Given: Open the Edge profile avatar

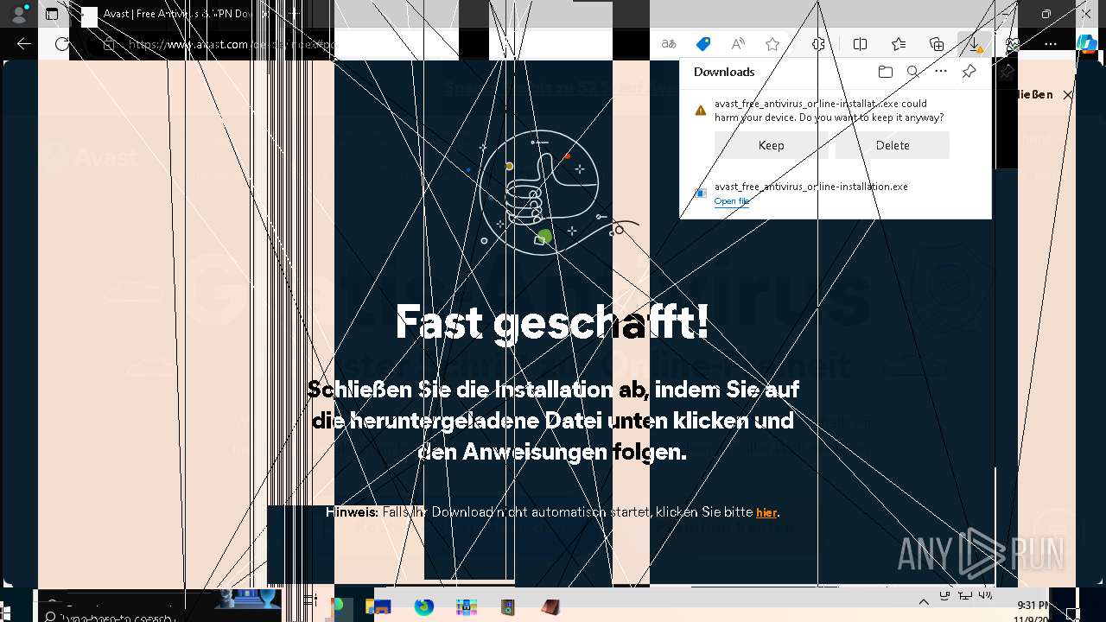Looking at the screenshot, I should (18, 14).
